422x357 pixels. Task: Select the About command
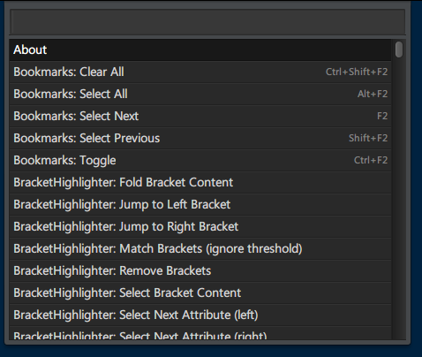pos(200,50)
